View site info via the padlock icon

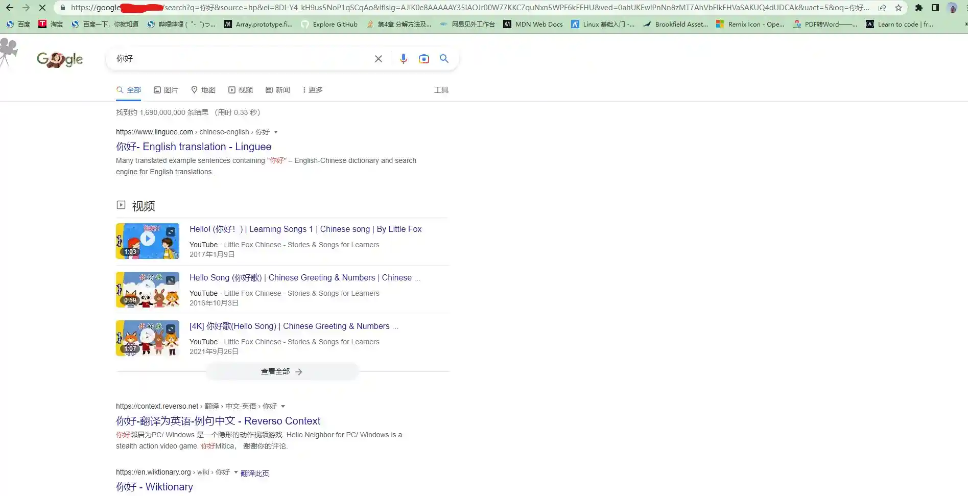(x=63, y=8)
